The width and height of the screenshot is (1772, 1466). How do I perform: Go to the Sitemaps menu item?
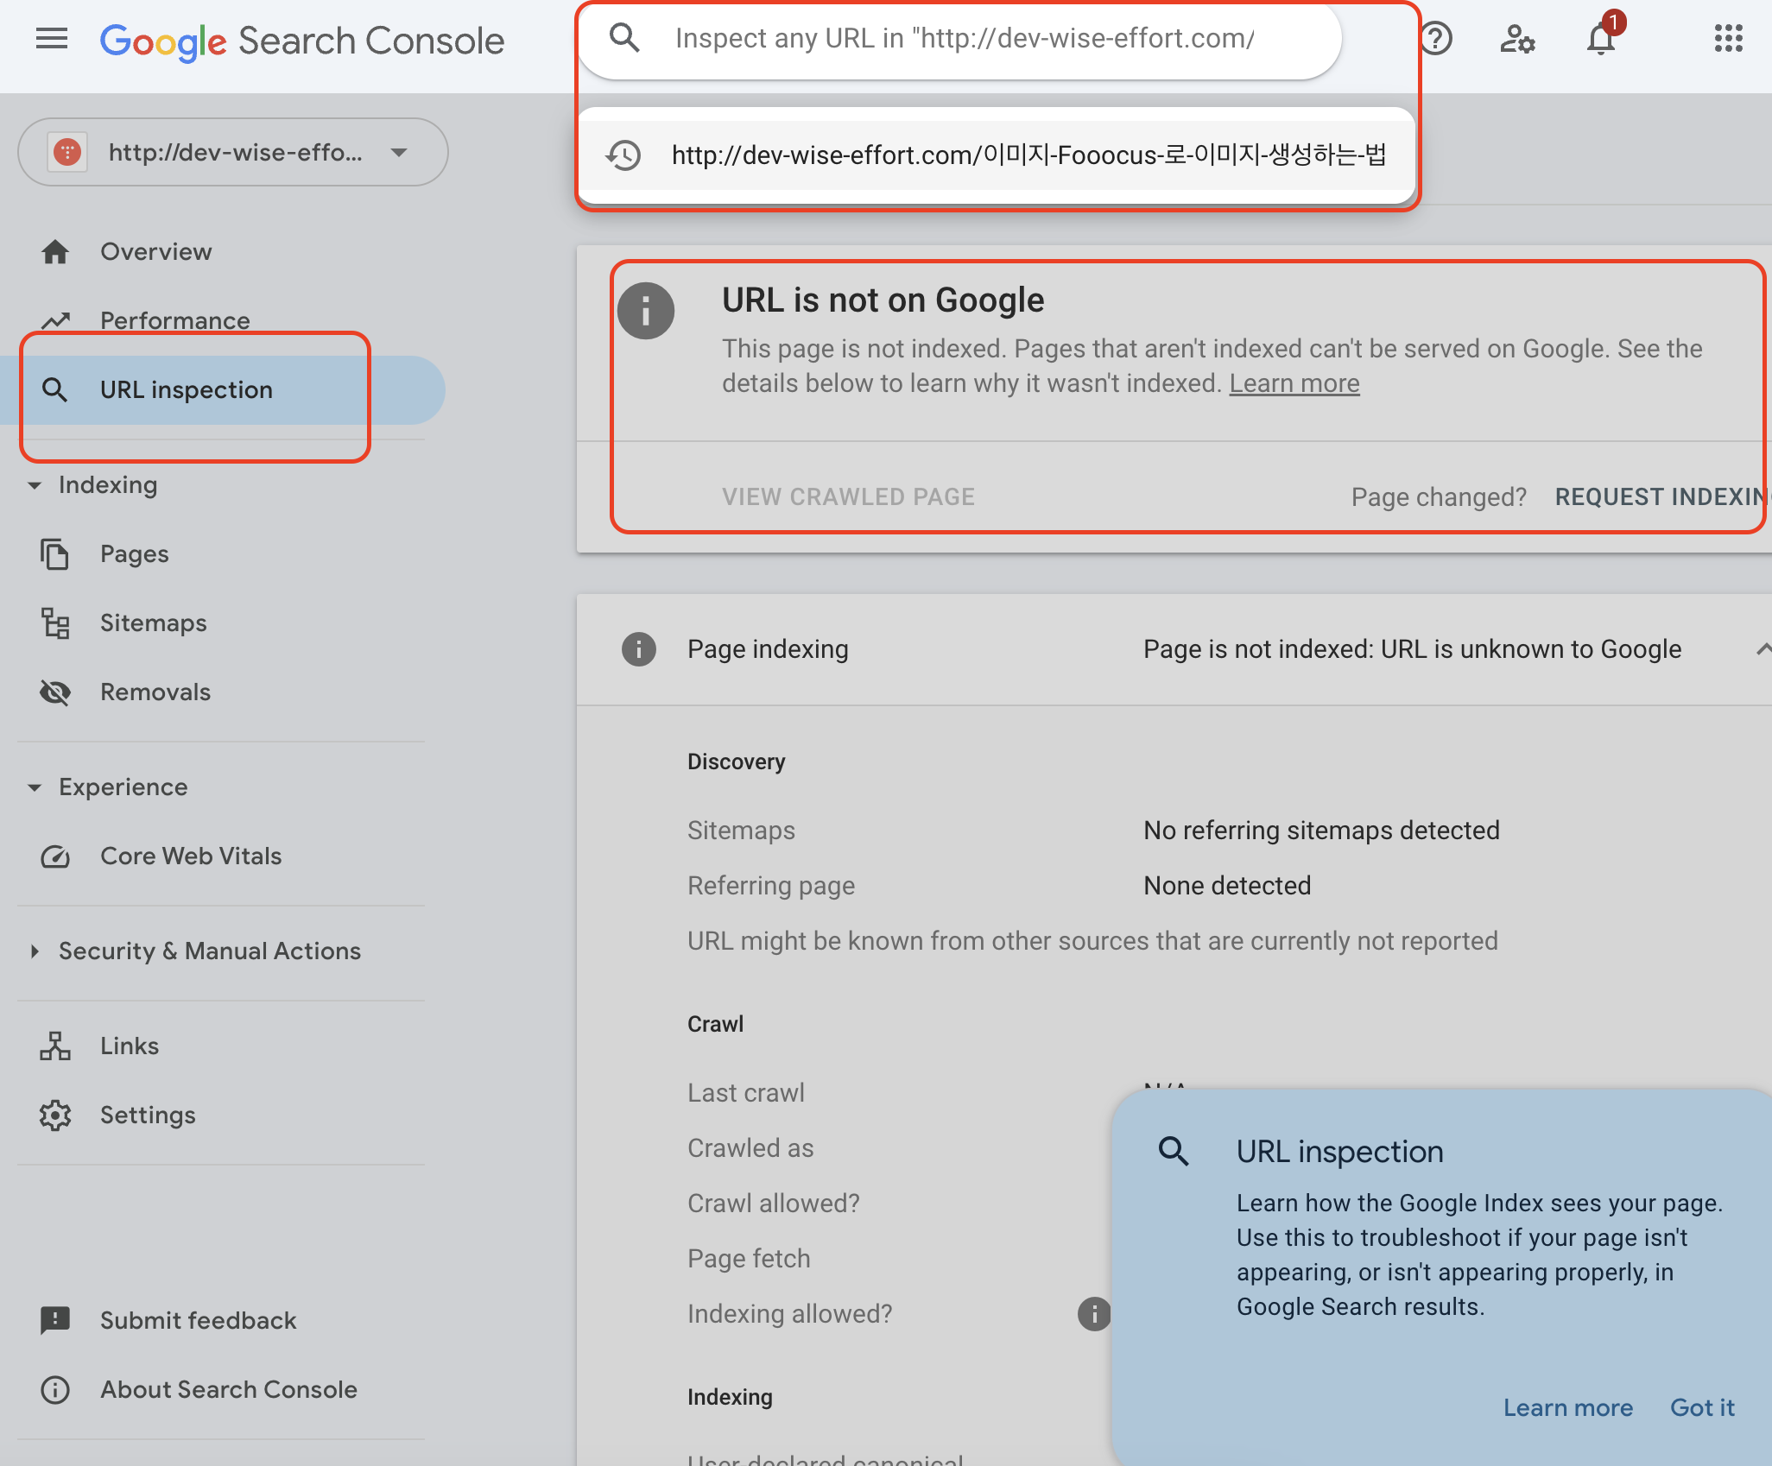tap(153, 623)
